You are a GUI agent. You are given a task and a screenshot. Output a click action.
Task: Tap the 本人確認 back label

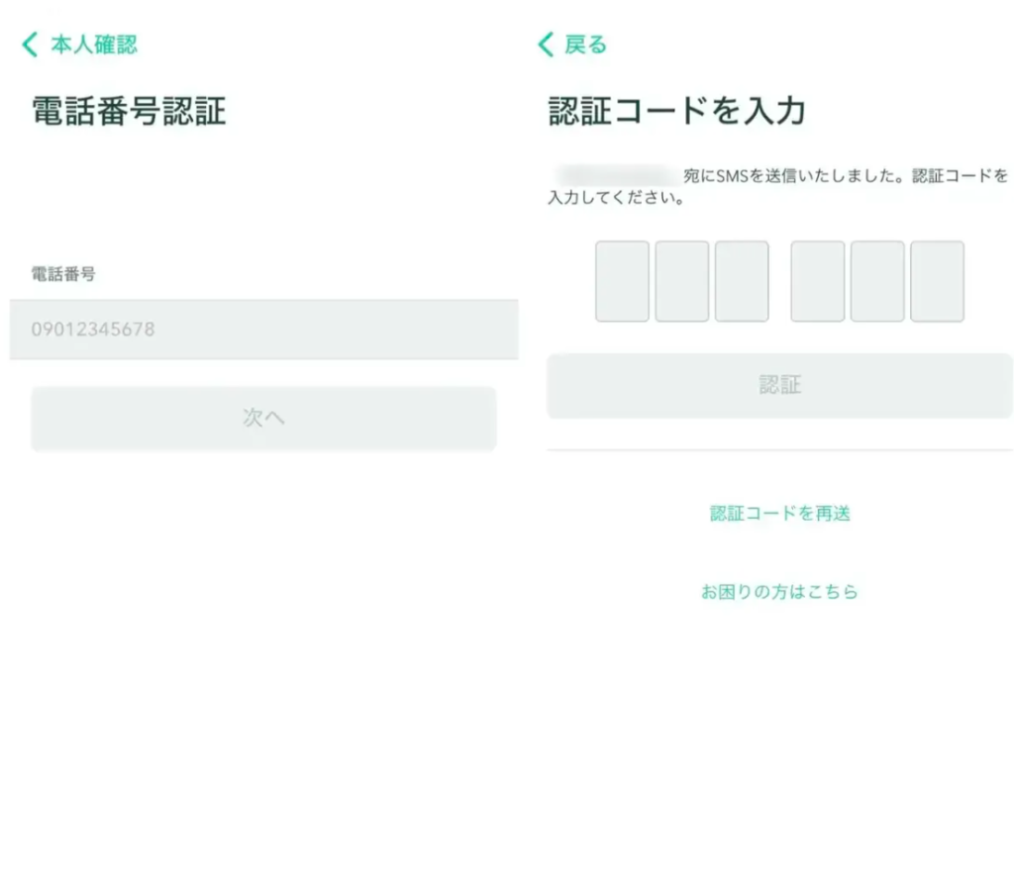pos(93,45)
